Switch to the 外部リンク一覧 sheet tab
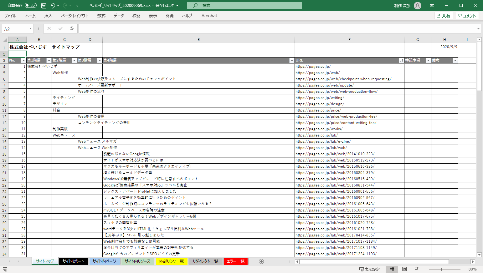 pyautogui.click(x=171, y=261)
